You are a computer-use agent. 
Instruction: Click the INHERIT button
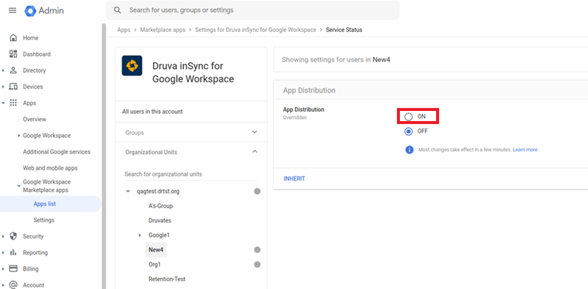point(294,179)
